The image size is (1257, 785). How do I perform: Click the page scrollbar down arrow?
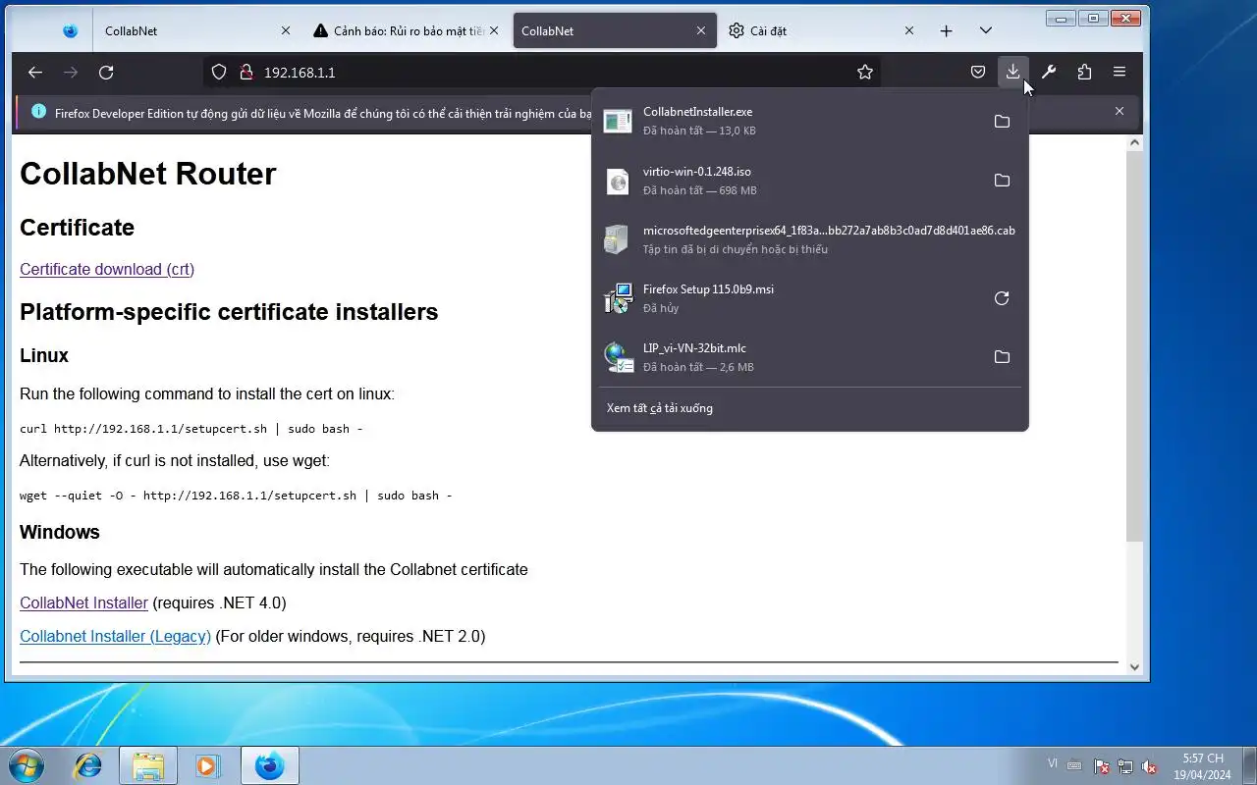(x=1134, y=667)
